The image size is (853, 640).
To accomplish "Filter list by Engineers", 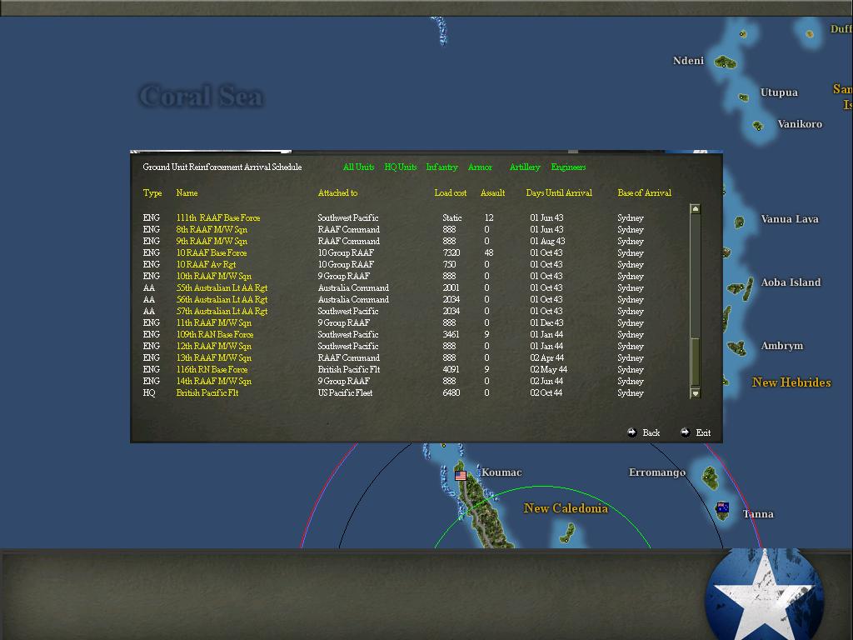I will coord(568,167).
